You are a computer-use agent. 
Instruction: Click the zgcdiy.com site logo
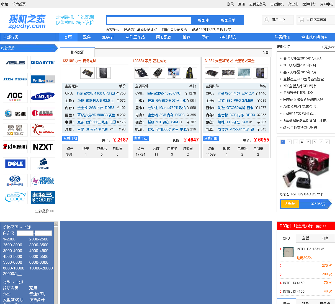[27, 22]
